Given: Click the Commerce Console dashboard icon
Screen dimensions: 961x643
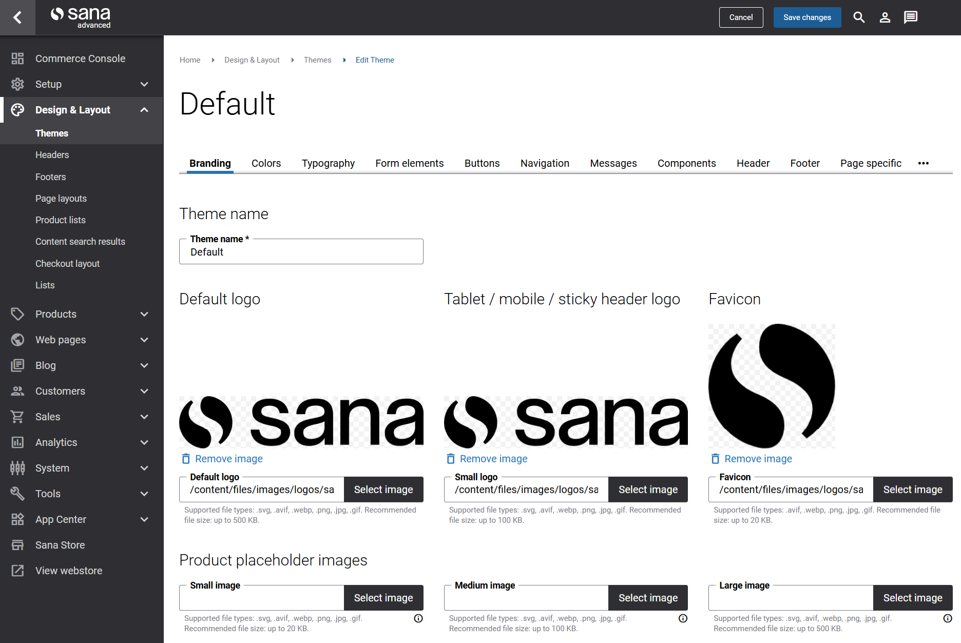Looking at the screenshot, I should click(x=17, y=59).
